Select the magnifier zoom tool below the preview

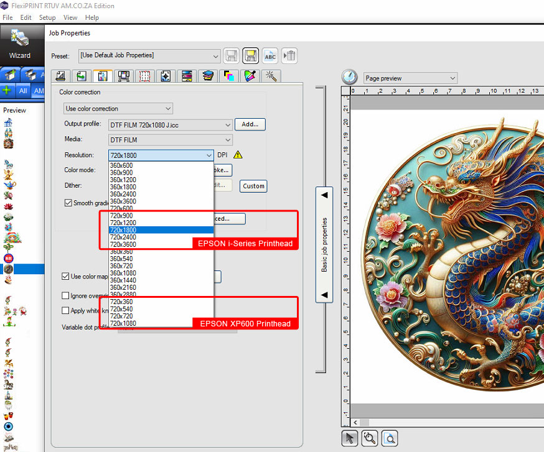(x=370, y=438)
